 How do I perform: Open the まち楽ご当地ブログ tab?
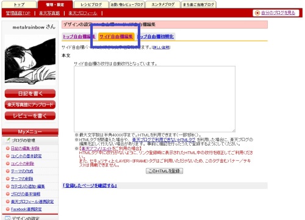pos(198,4)
